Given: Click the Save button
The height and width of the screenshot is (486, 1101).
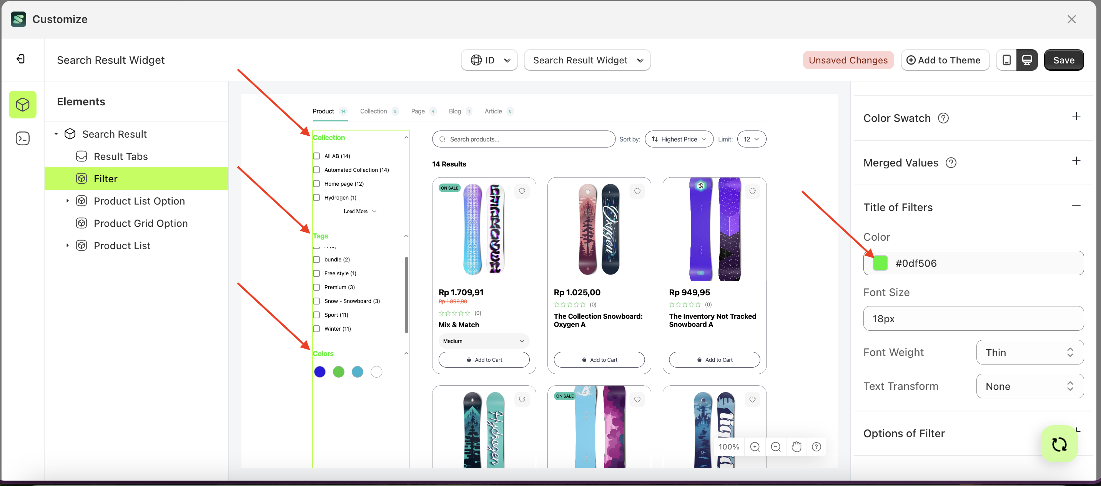Looking at the screenshot, I should (x=1064, y=60).
